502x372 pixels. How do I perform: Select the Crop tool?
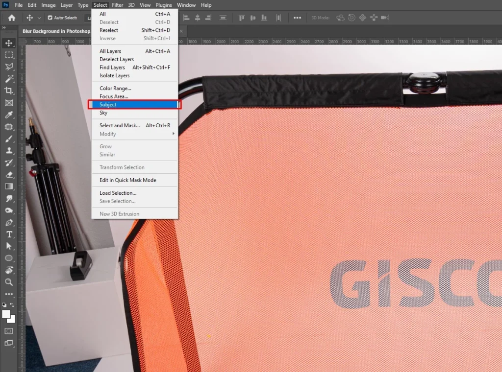click(x=9, y=91)
